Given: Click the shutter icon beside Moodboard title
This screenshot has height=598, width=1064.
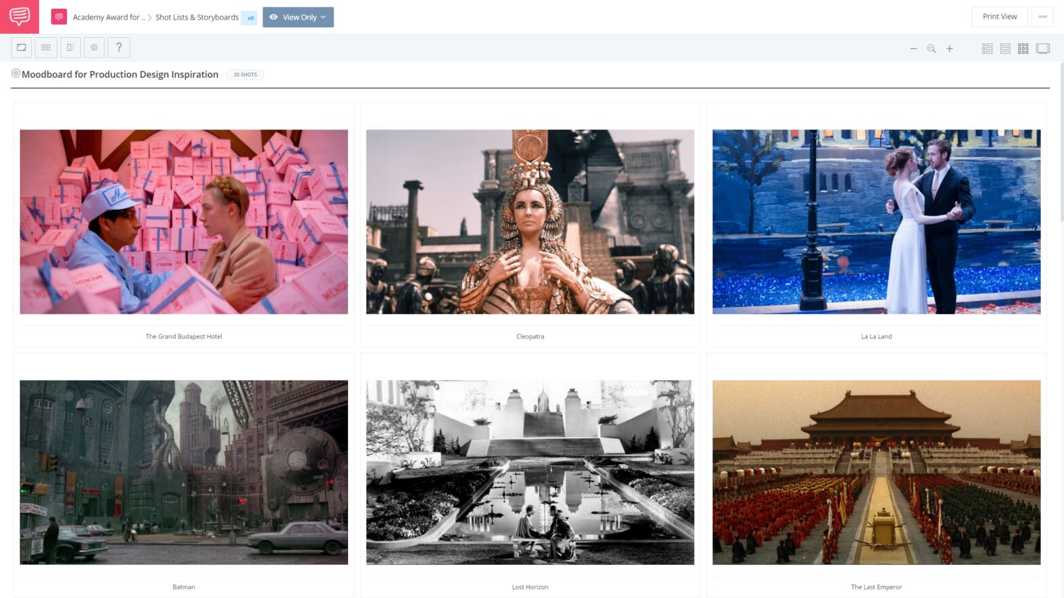Looking at the screenshot, I should point(16,73).
